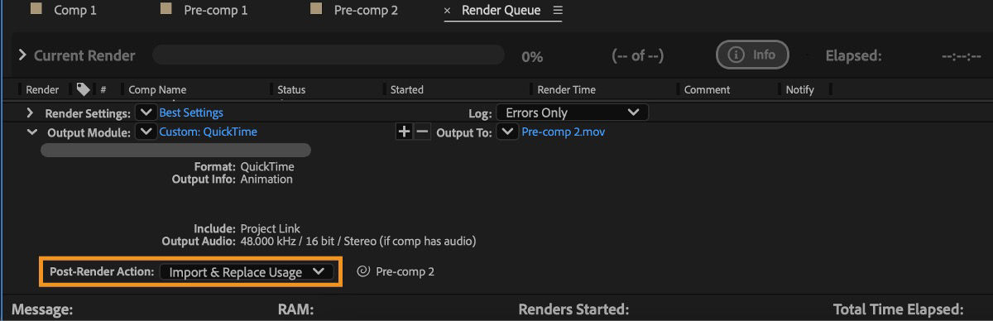Switch to the Comp 1 tab
Screen dimensions: 993x321
[x=63, y=11]
